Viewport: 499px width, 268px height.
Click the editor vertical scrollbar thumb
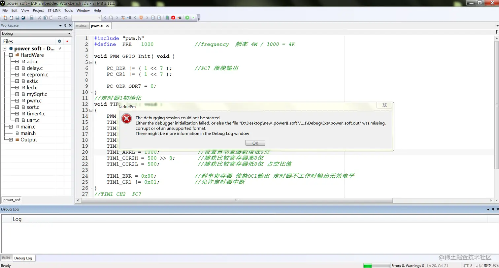[x=496, y=105]
